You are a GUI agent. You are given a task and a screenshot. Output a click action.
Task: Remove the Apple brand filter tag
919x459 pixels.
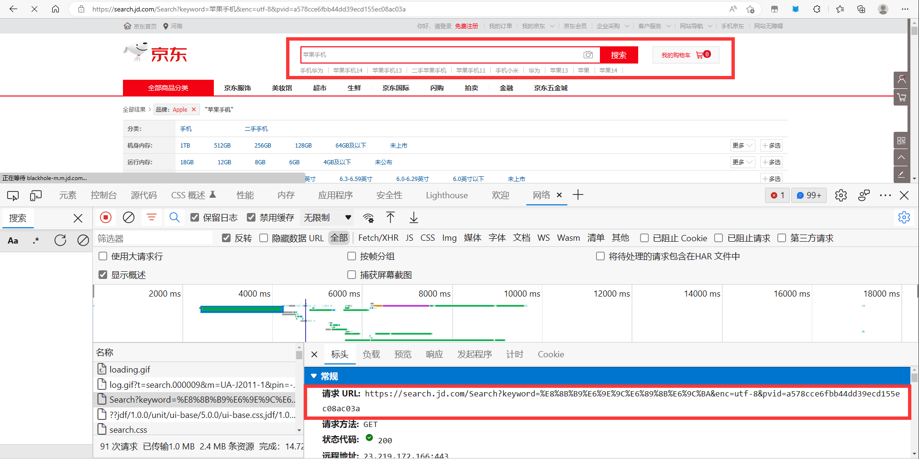click(x=194, y=109)
